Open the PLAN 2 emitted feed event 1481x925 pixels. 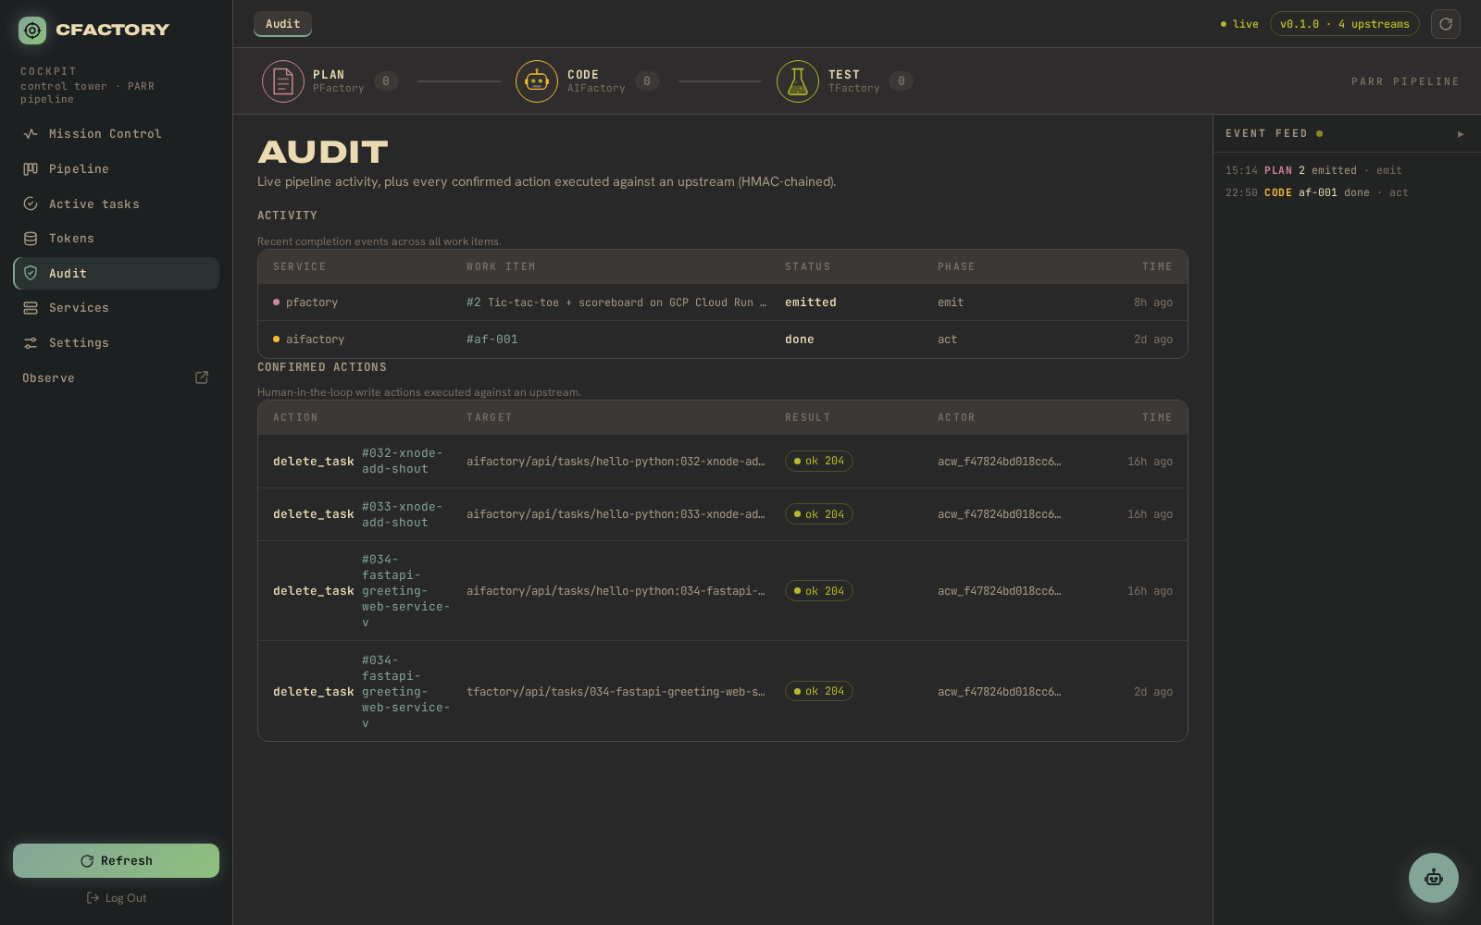click(x=1313, y=171)
